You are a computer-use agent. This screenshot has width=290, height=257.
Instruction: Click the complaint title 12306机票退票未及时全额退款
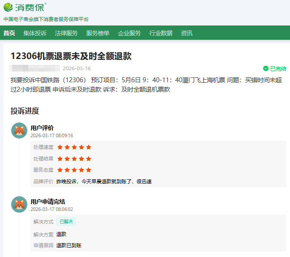71,56
